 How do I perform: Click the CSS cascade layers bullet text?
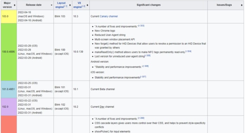(x=150, y=125)
